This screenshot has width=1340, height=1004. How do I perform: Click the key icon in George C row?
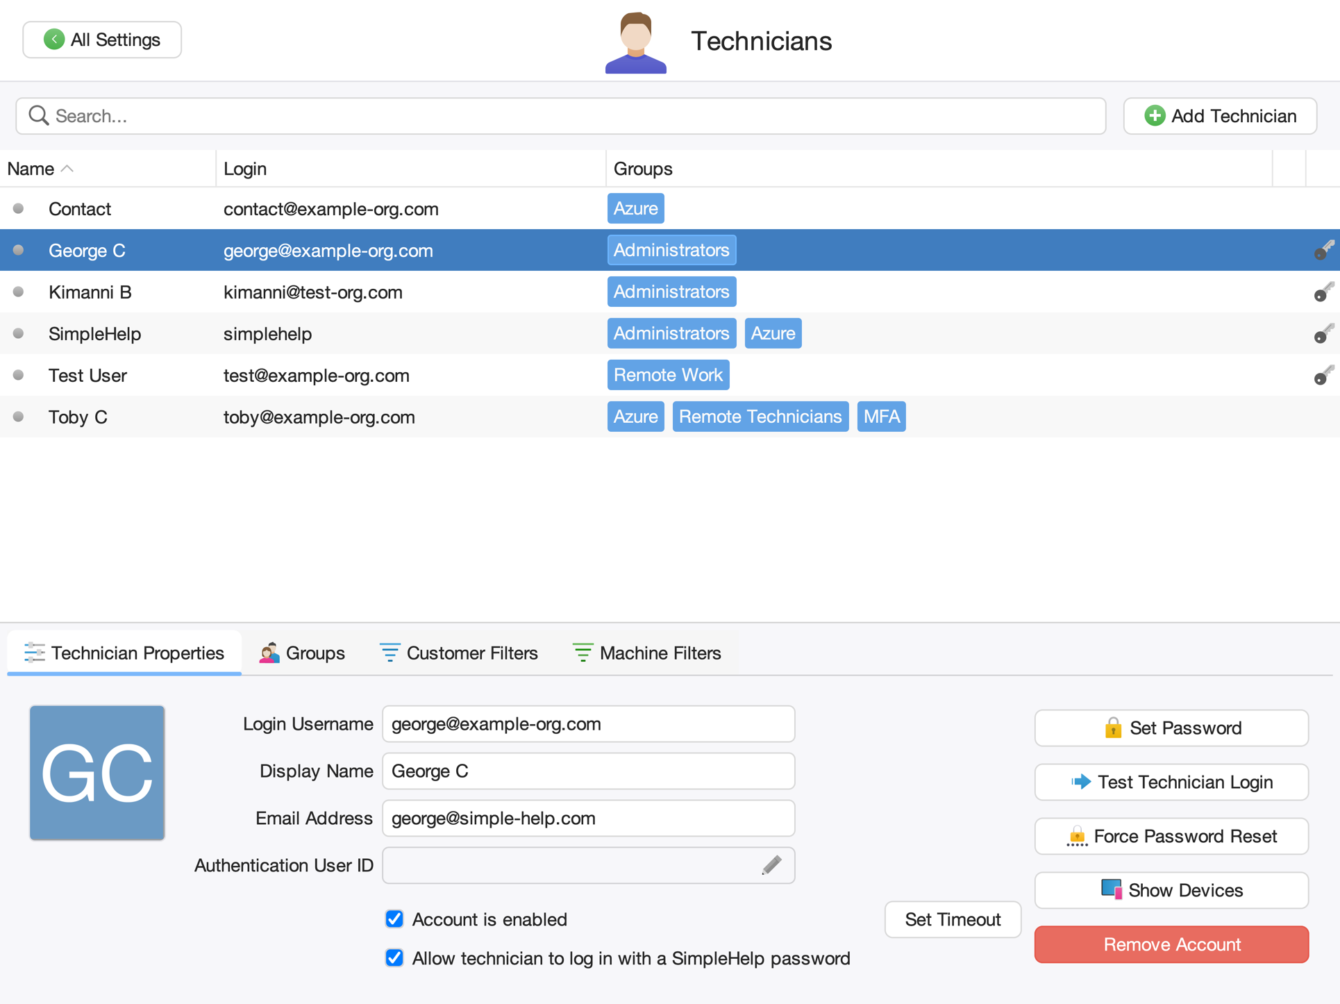click(x=1323, y=250)
